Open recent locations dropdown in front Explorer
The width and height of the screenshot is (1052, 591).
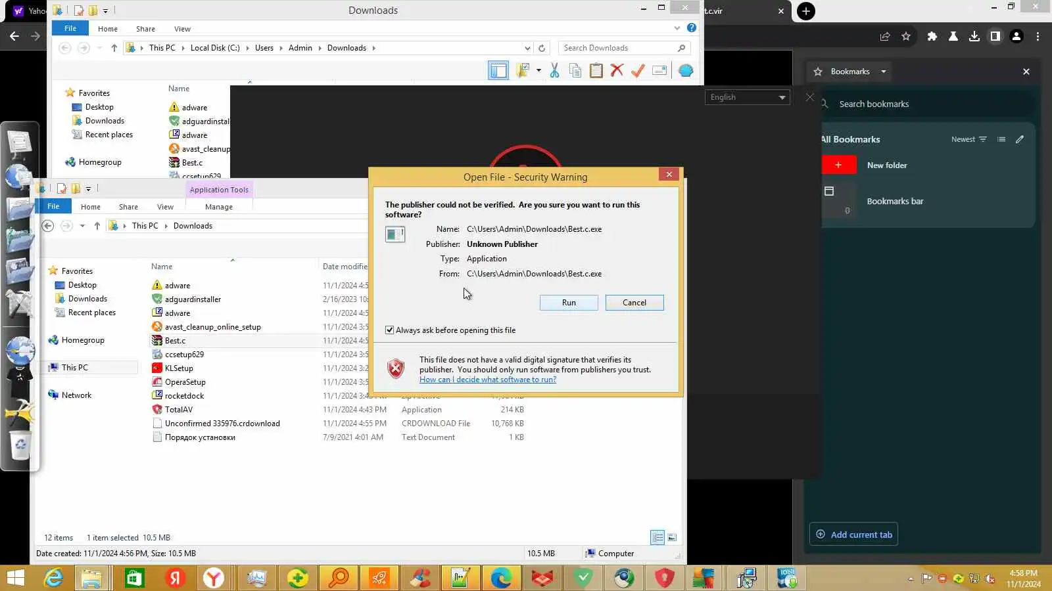tap(82, 226)
